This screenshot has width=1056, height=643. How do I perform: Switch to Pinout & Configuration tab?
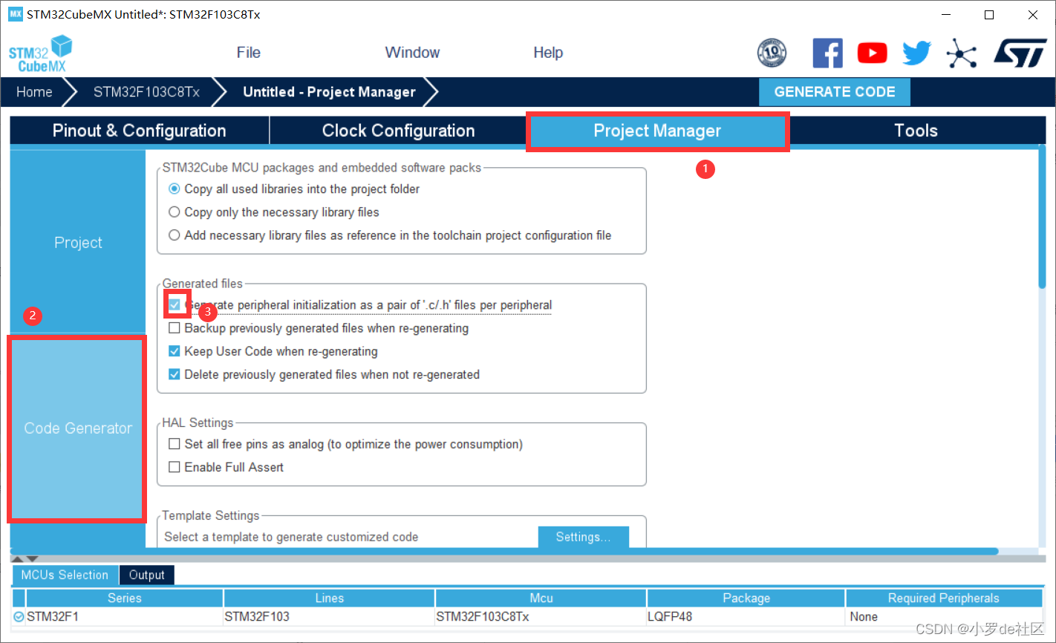point(139,131)
